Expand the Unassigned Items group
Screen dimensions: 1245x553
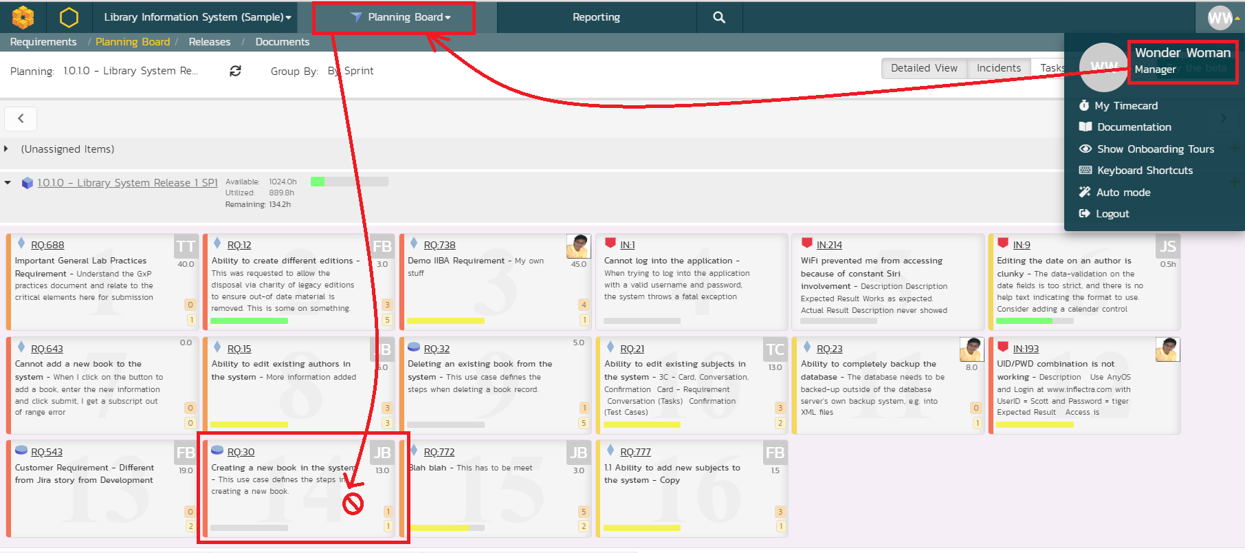tap(6, 149)
